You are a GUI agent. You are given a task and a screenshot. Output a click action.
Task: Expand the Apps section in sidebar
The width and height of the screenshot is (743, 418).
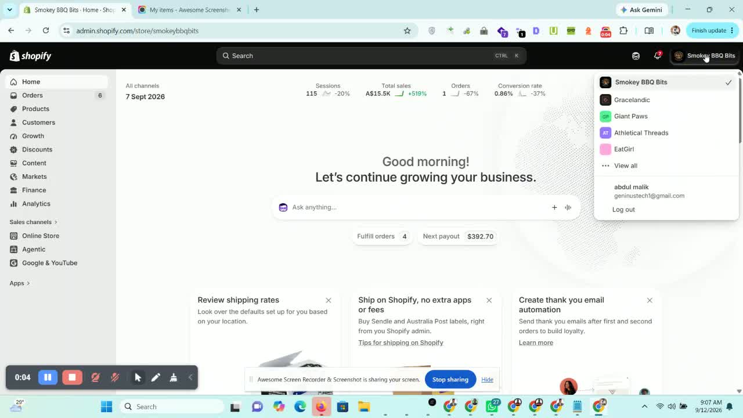(x=20, y=283)
